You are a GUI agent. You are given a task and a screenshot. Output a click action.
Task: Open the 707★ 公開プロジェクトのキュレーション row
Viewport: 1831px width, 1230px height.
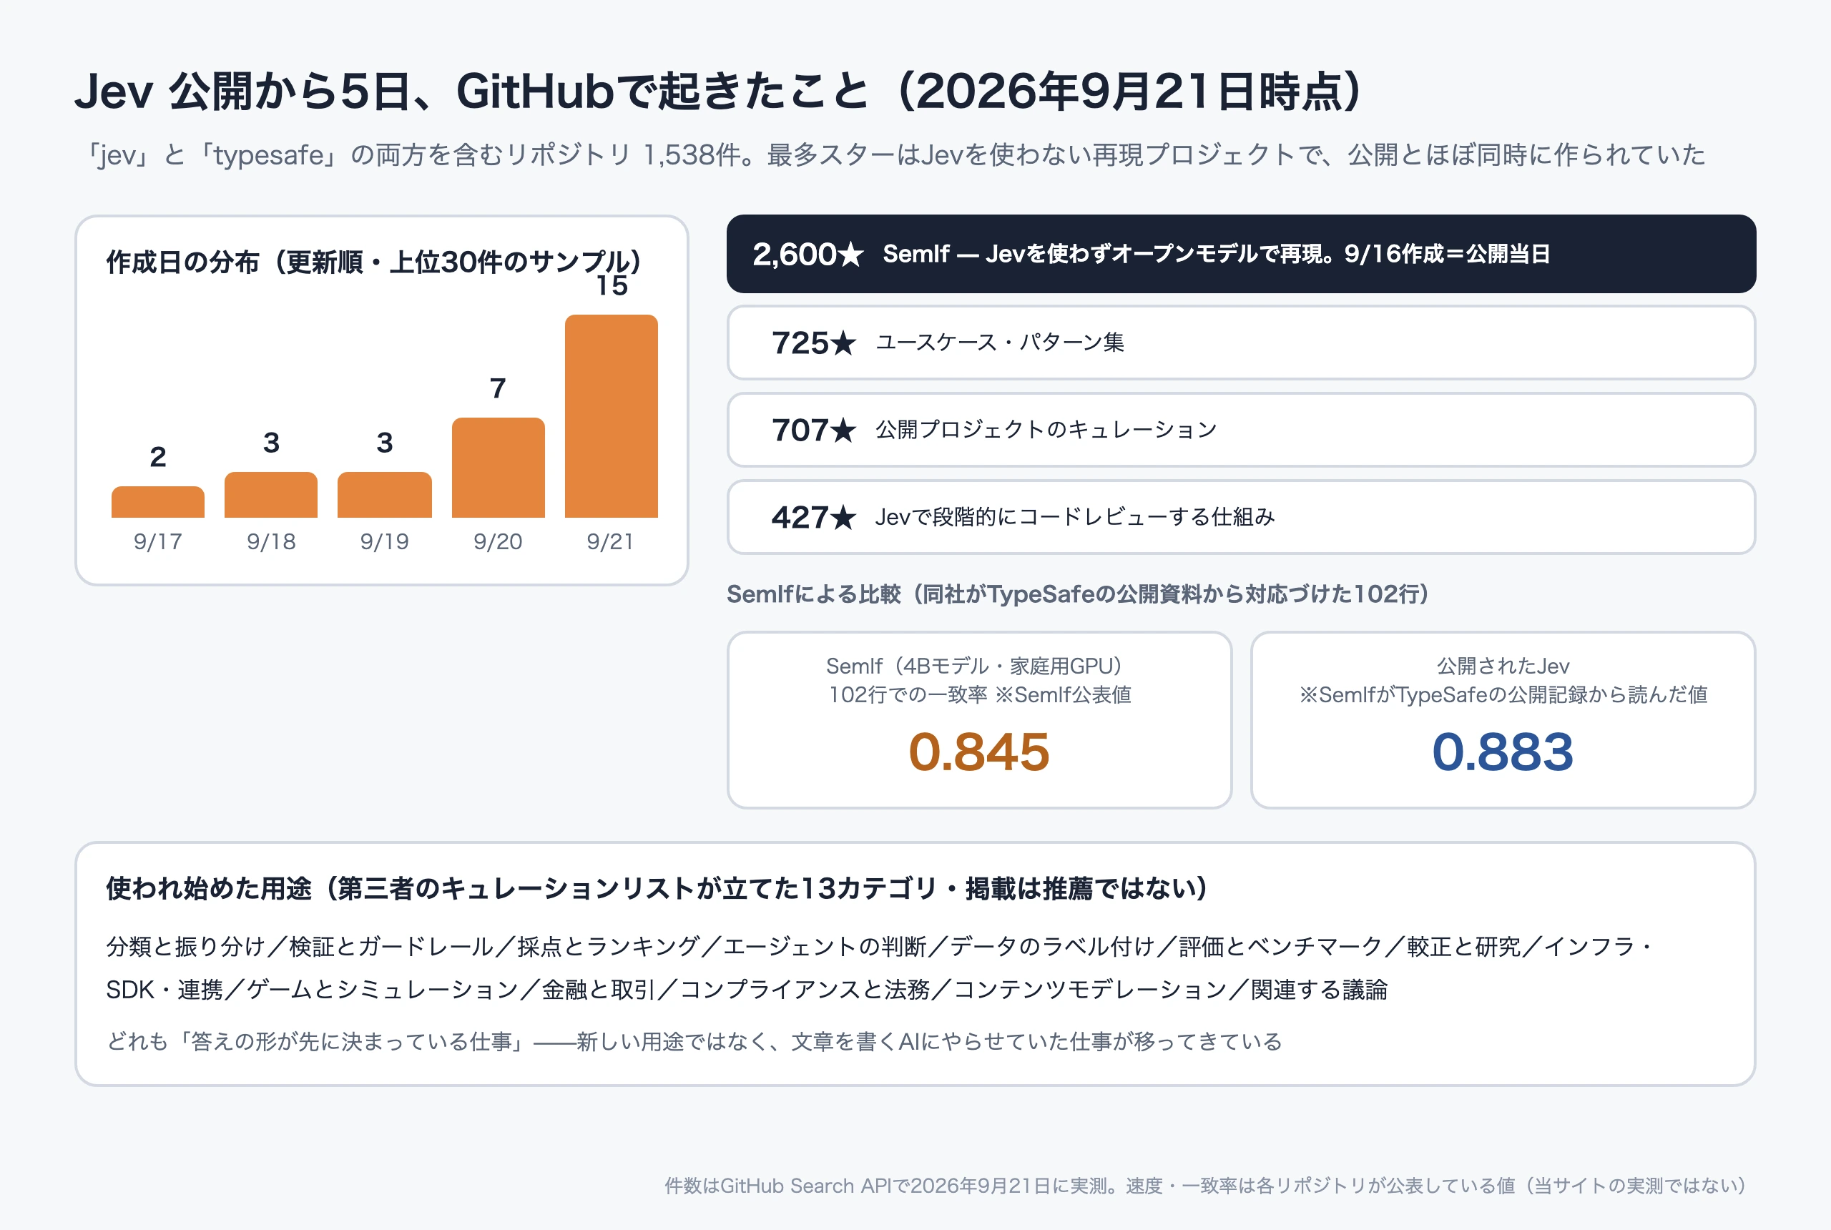tap(1240, 430)
